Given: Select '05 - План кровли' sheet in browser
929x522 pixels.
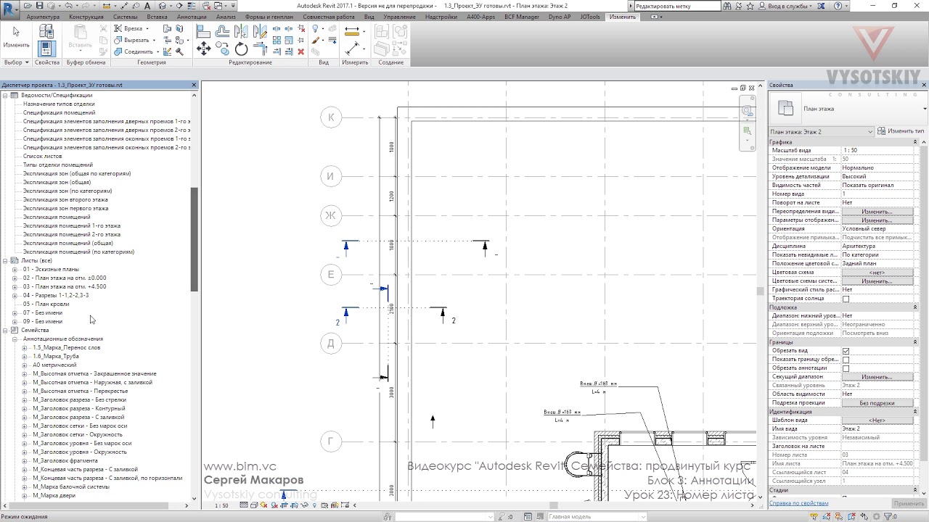Looking at the screenshot, I should tap(46, 304).
